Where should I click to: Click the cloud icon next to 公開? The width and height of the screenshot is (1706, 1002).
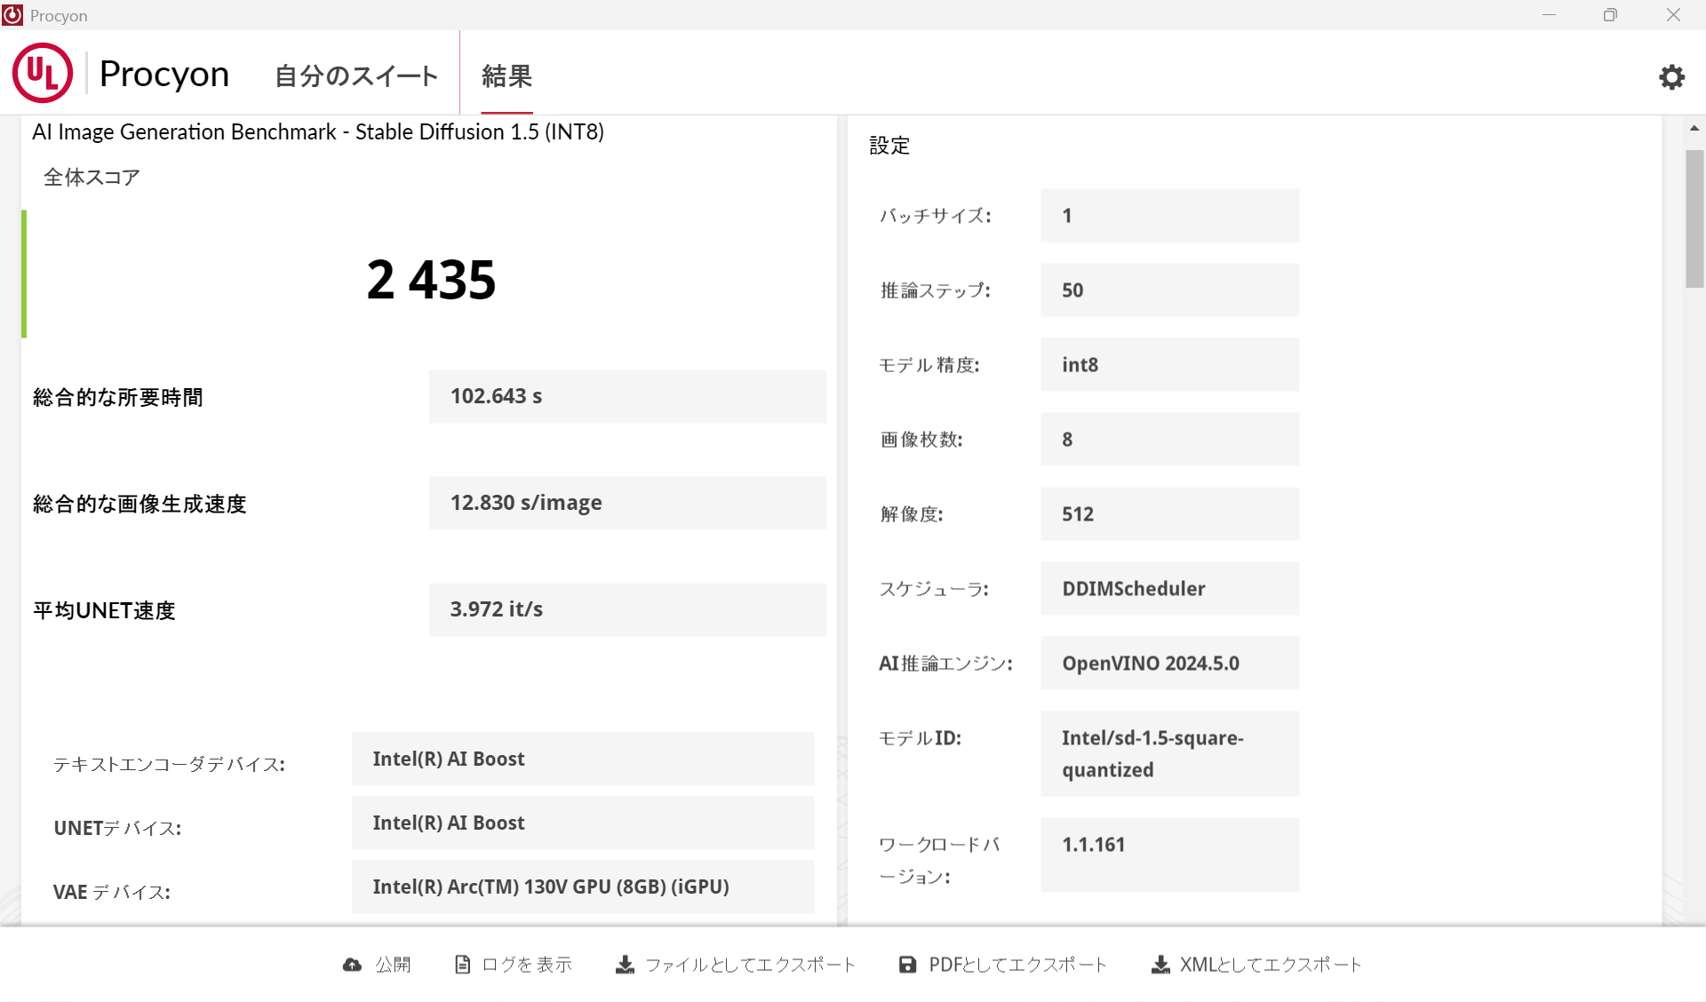click(x=352, y=965)
